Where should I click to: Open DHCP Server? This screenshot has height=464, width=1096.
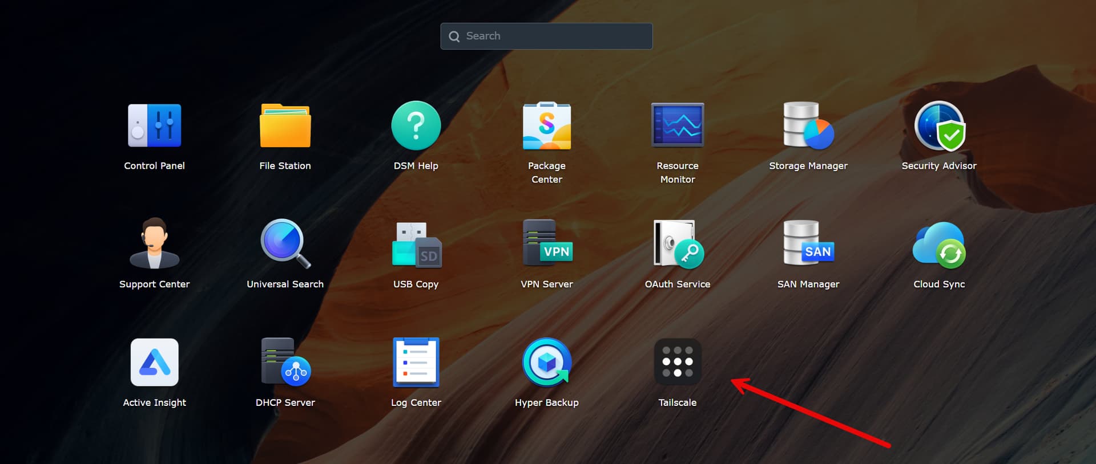[x=285, y=363]
